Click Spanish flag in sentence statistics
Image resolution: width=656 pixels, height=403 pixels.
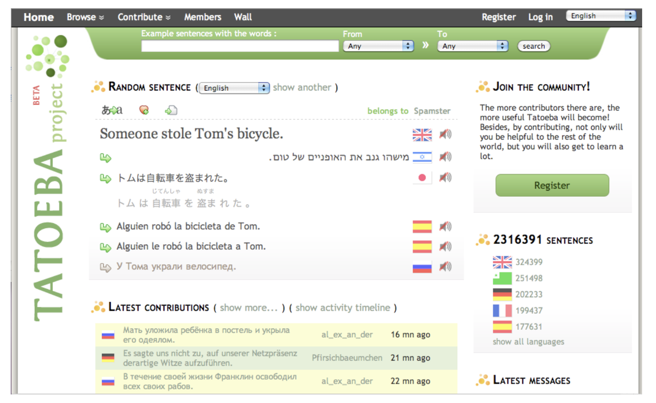point(502,326)
